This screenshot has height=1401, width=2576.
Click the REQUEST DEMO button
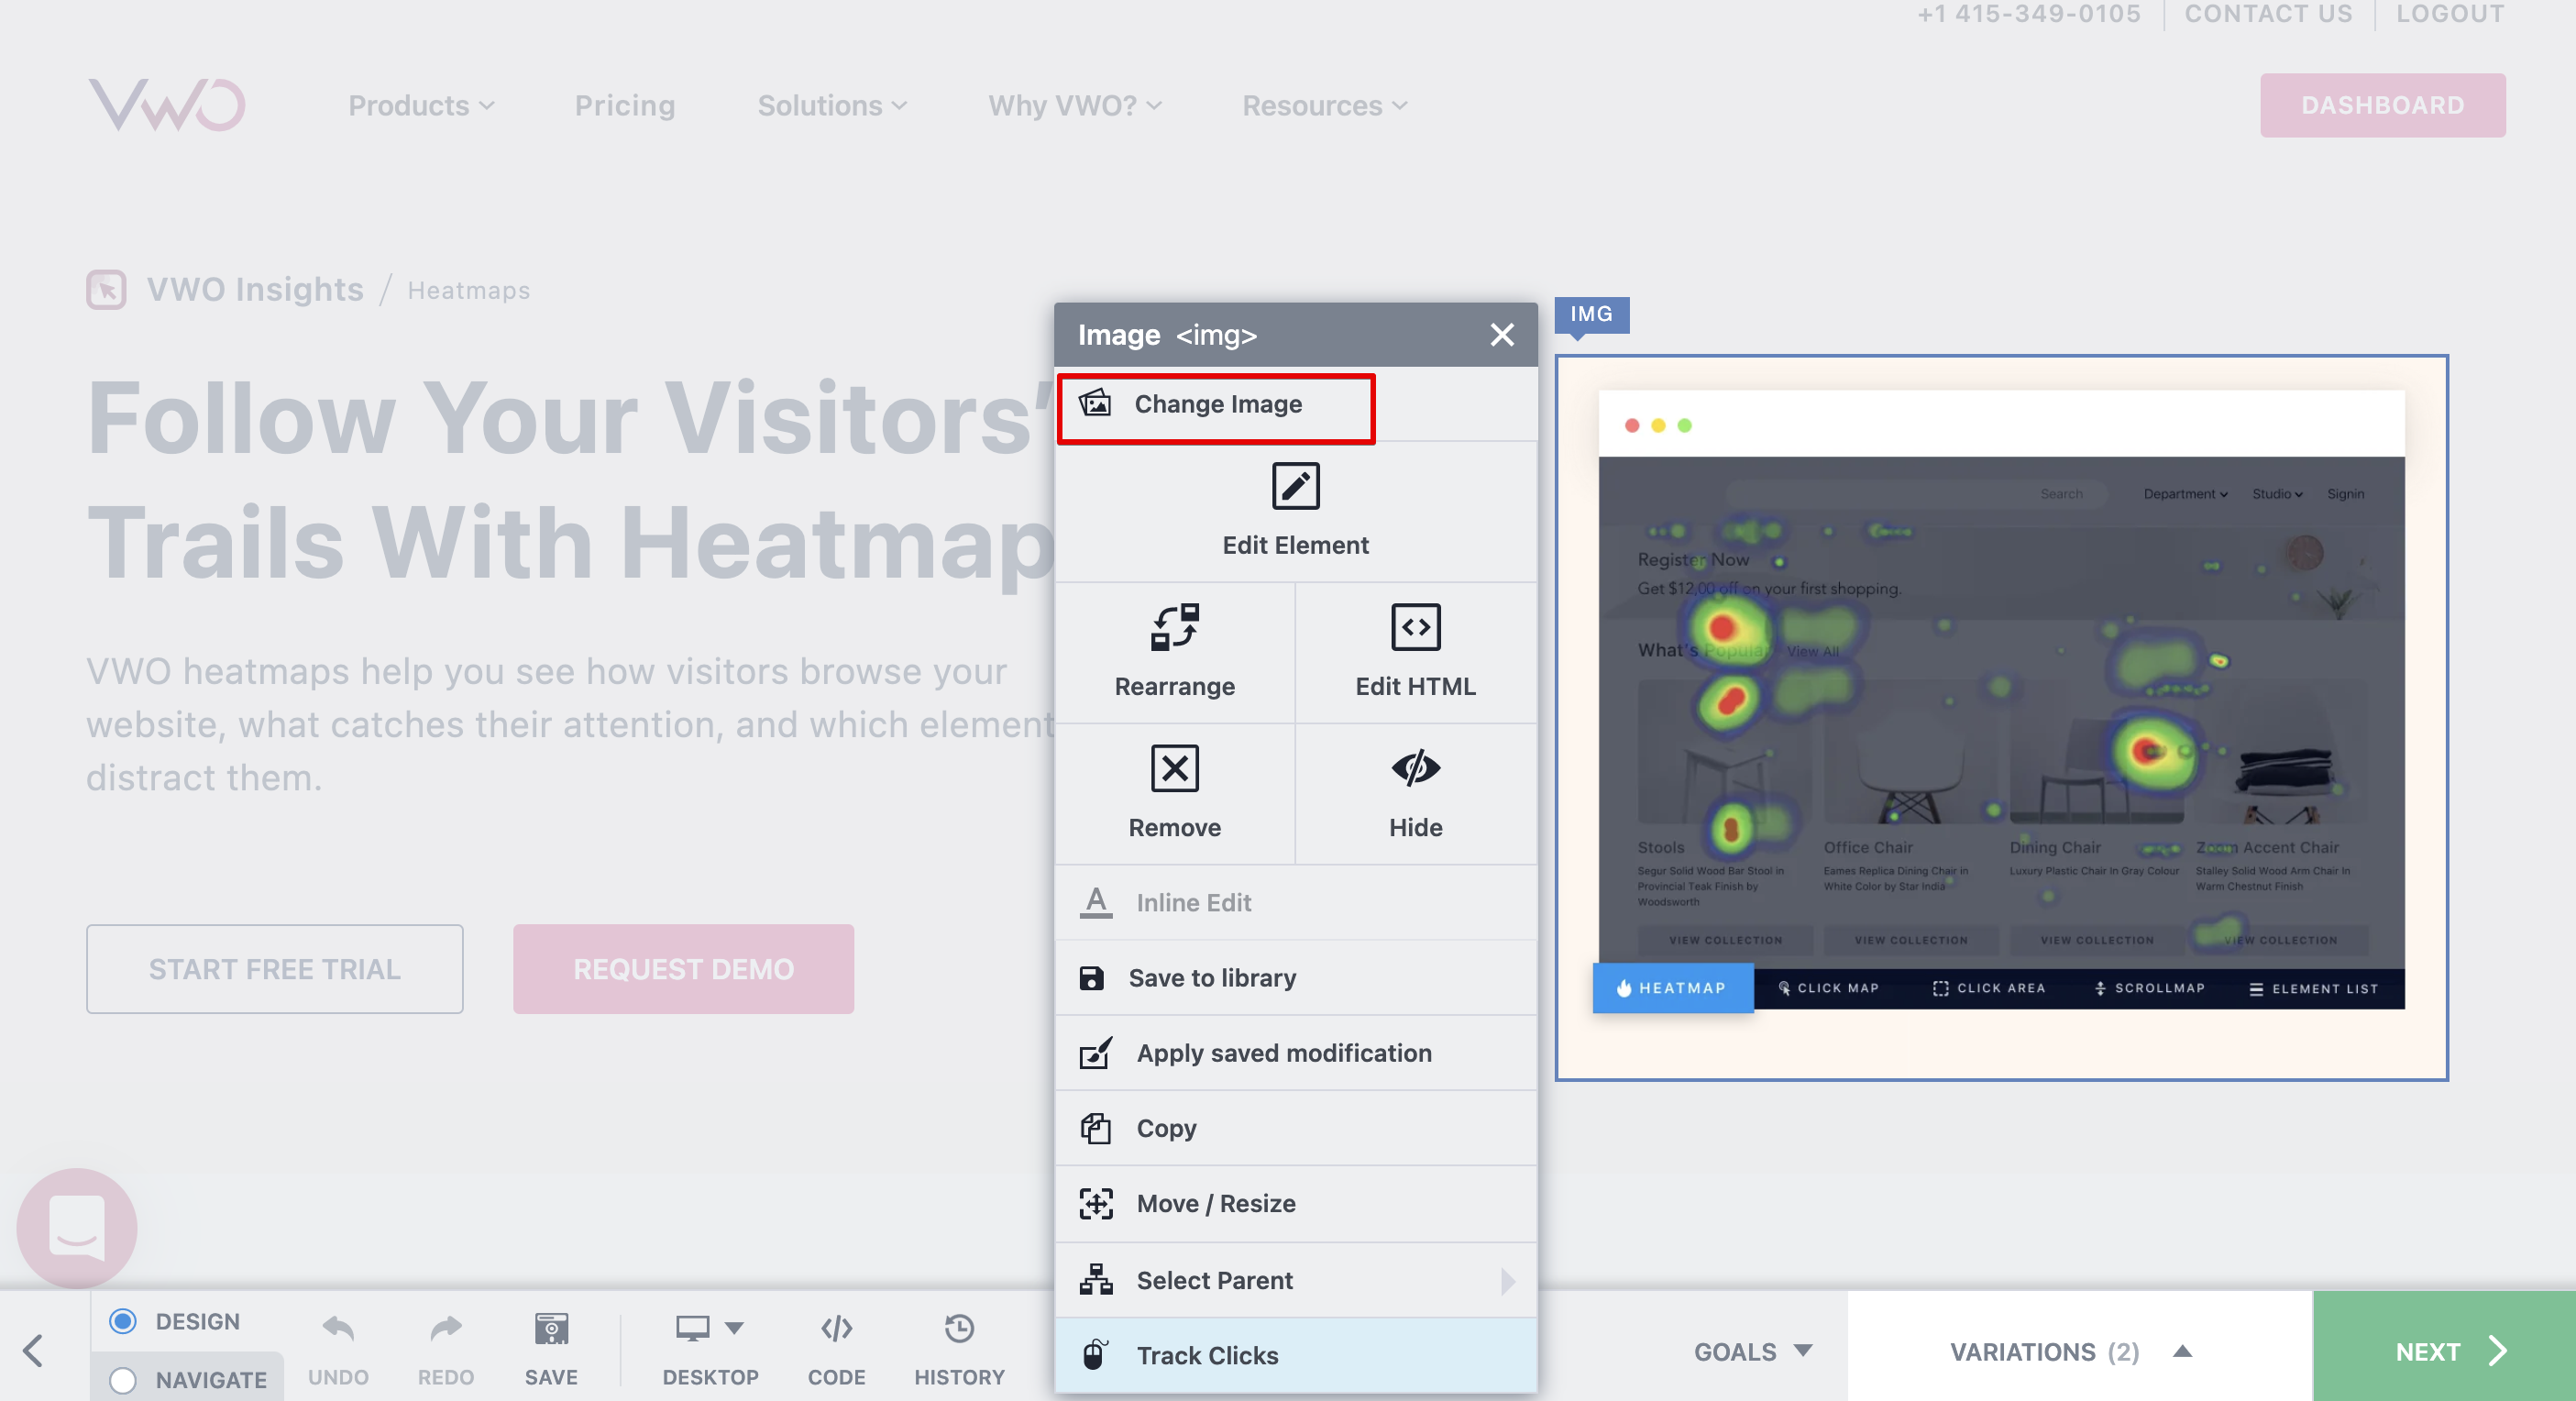pyautogui.click(x=683, y=968)
